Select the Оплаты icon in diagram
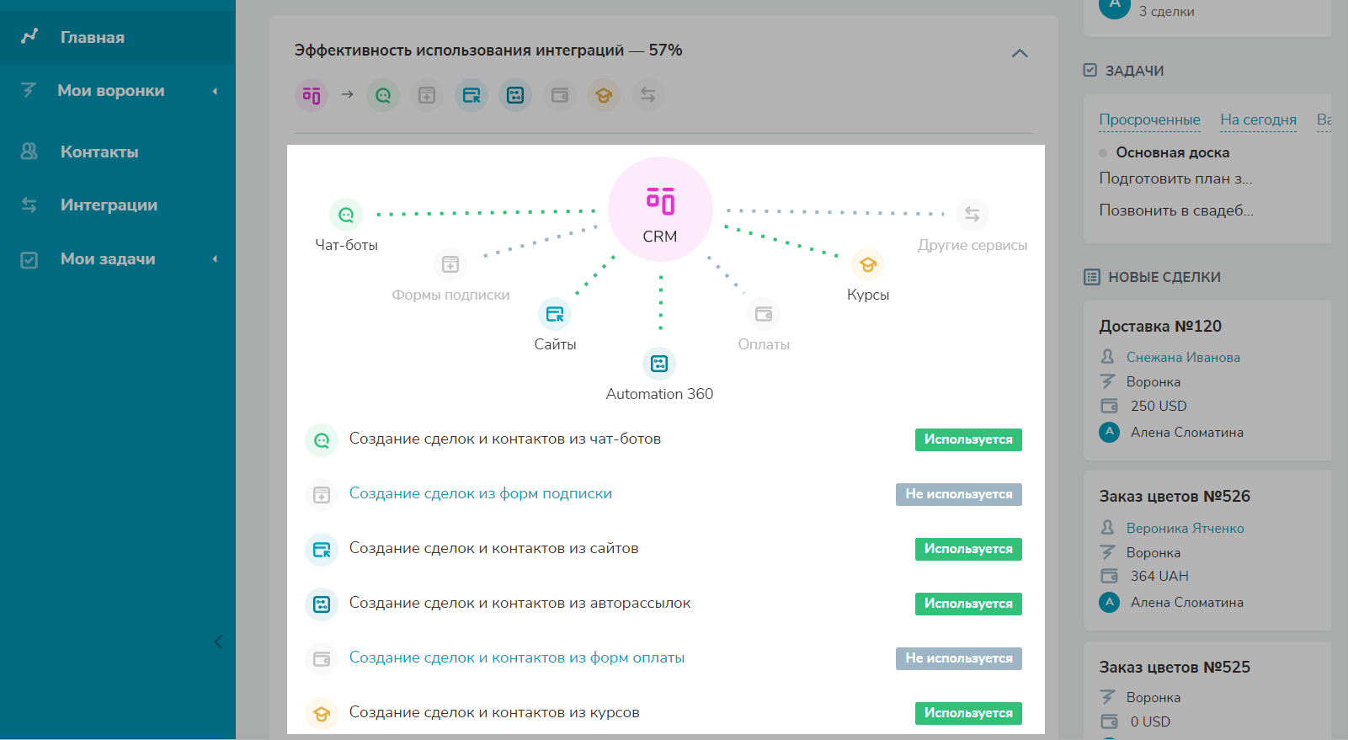This screenshot has height=740, width=1348. point(764,314)
